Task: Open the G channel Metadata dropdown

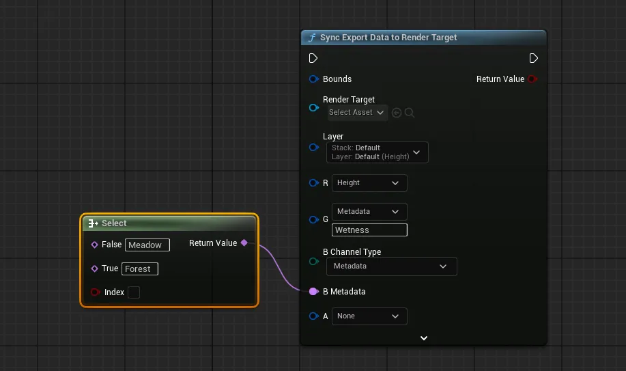Action: [369, 212]
